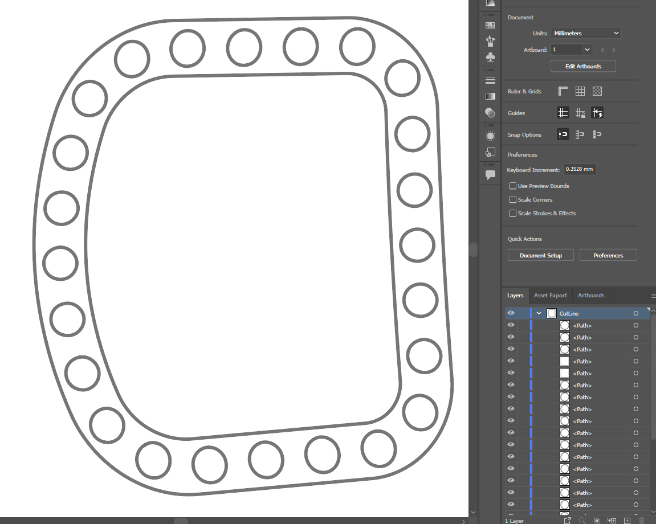This screenshot has width=656, height=524.
Task: Open the Transparency panel icon
Action: click(x=490, y=113)
